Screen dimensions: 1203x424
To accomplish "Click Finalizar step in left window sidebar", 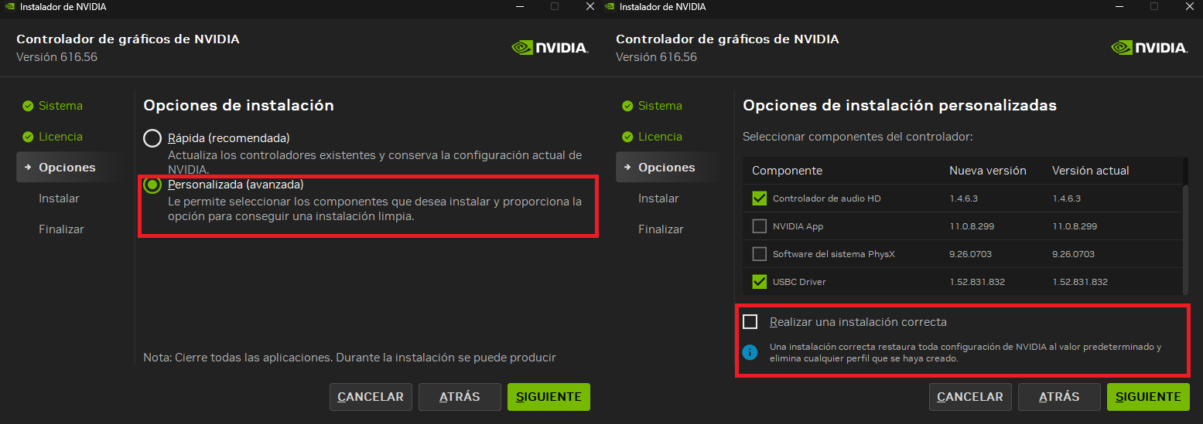I will pyautogui.click(x=61, y=229).
